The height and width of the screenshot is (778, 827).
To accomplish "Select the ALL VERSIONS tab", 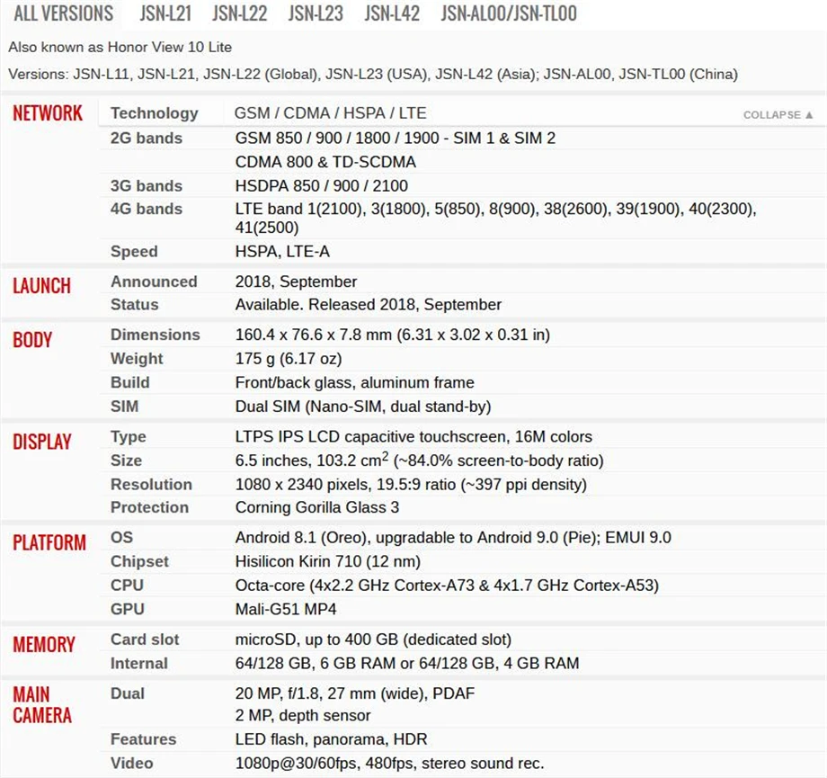I will (63, 13).
